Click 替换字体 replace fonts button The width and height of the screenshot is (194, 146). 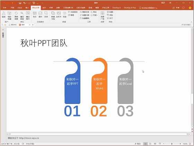pos(85,12)
